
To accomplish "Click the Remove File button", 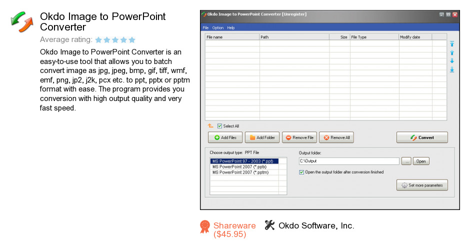I will pos(299,137).
